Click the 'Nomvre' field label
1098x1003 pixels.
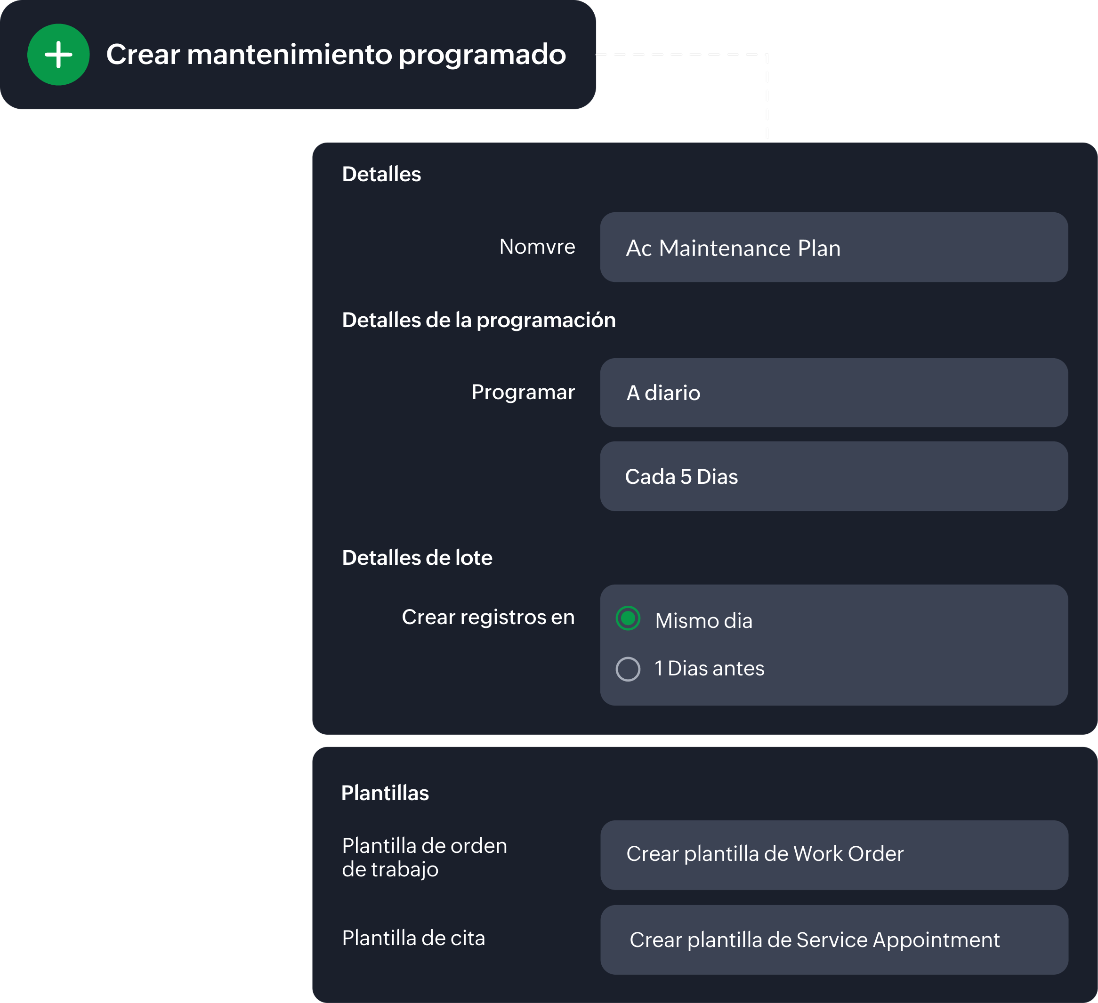537,246
